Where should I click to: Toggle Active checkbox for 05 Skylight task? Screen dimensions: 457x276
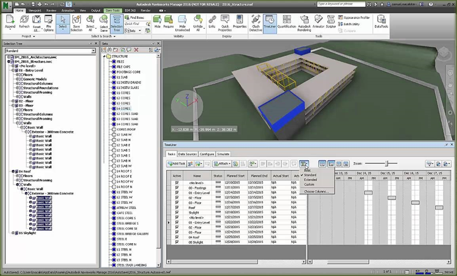click(x=177, y=242)
